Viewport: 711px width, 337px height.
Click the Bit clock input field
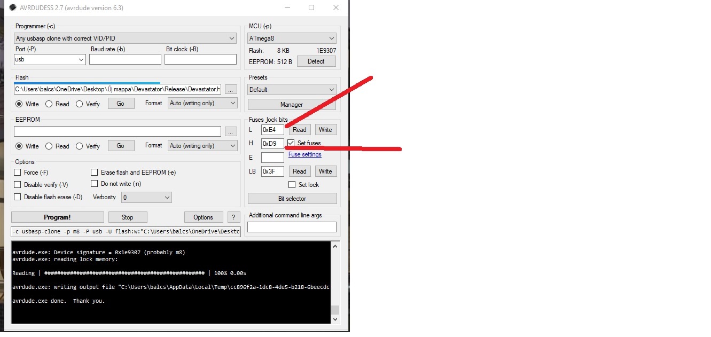[200, 59]
